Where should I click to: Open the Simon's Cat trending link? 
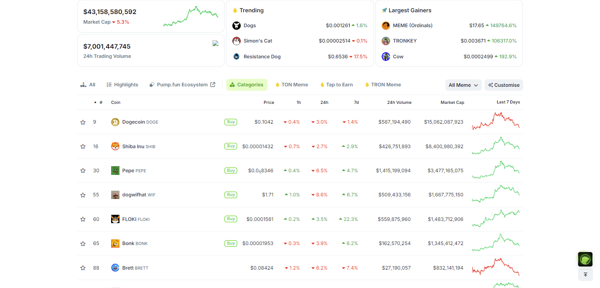point(258,41)
